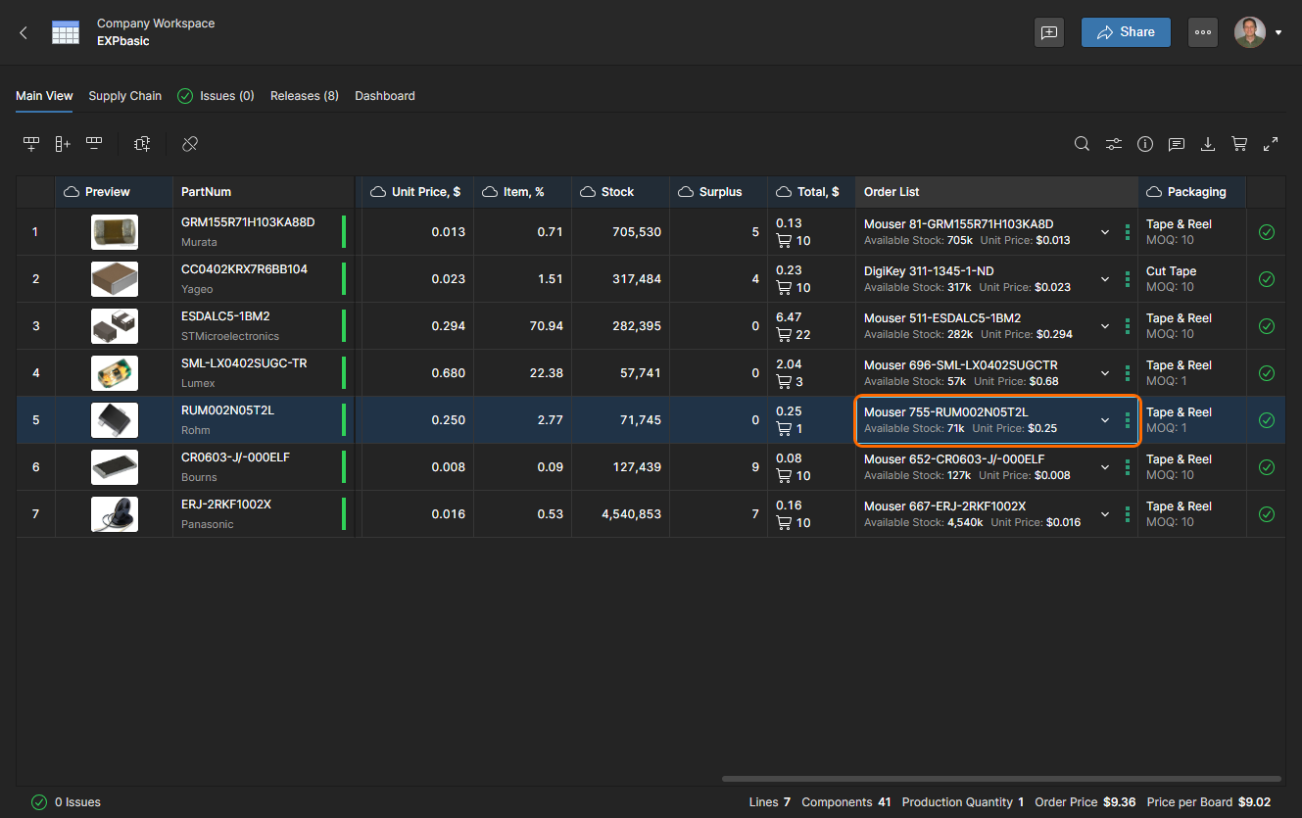Screen dimensions: 1302x818
Task: Click the ESDALC5-1BM2 preview thumbnail
Action: [x=115, y=326]
